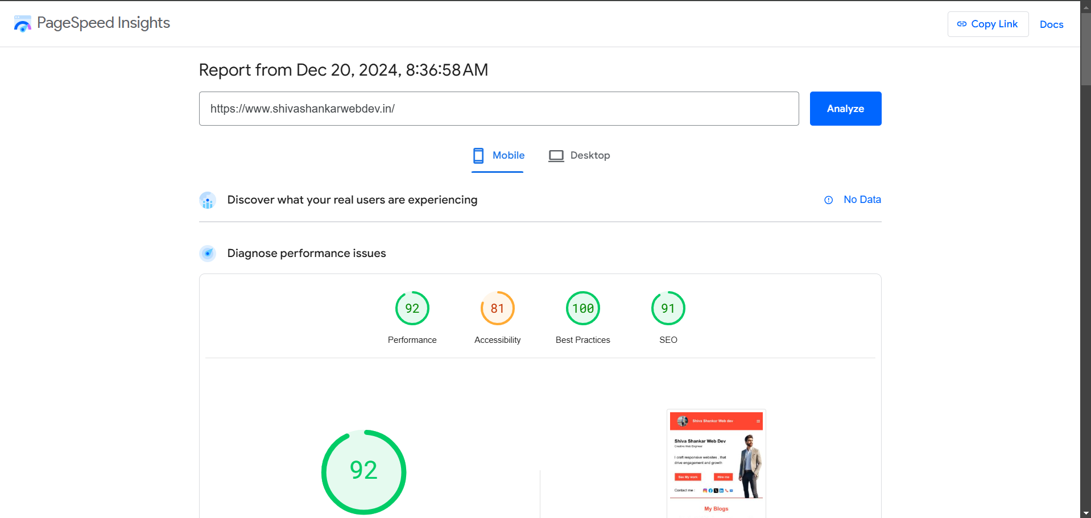Open the Docs link
This screenshot has width=1091, height=518.
click(x=1051, y=24)
